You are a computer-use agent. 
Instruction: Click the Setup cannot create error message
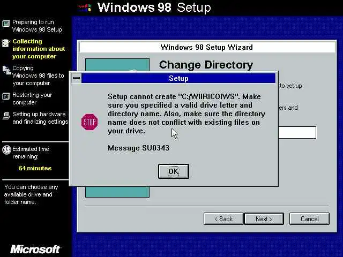(x=187, y=114)
